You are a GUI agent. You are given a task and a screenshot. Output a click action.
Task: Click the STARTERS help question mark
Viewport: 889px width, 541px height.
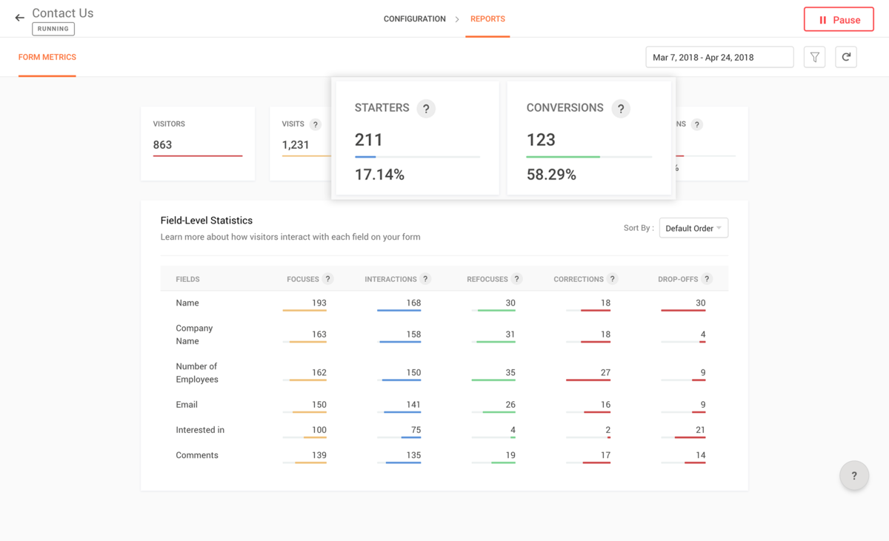point(426,108)
